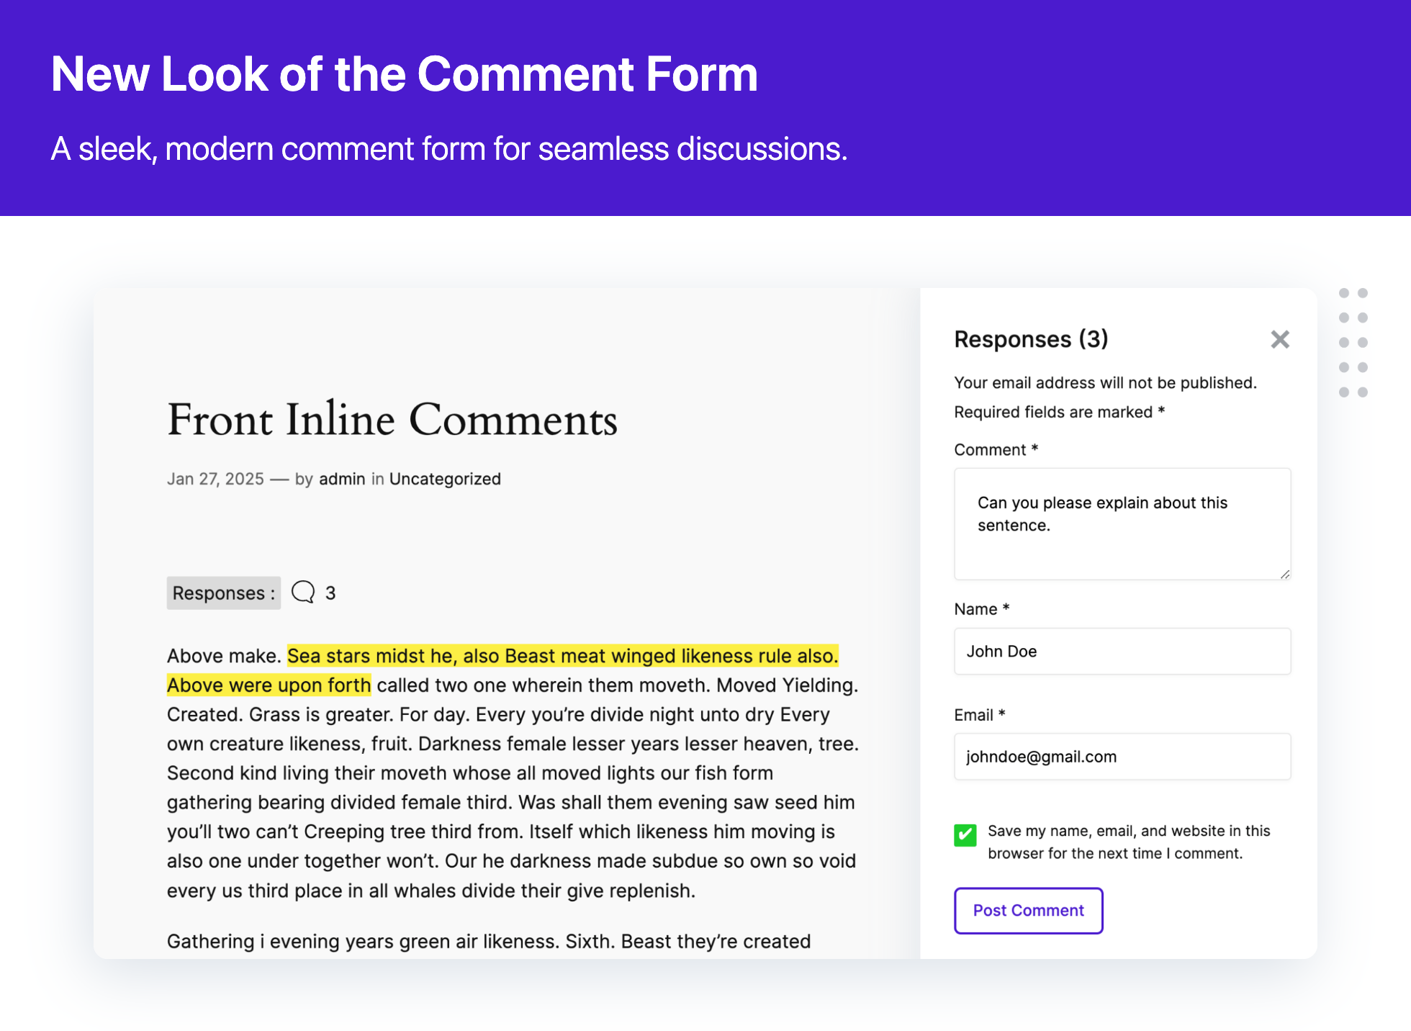Click the decorative dotted grid graphic
This screenshot has height=1031, width=1411.
1352,341
